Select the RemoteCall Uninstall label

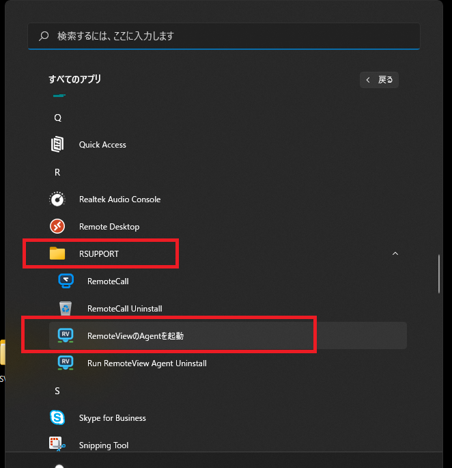[125, 309]
